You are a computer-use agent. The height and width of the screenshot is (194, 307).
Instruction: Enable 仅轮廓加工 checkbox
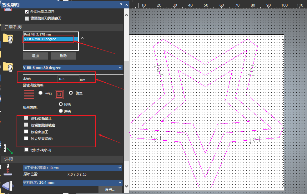click(x=26, y=132)
